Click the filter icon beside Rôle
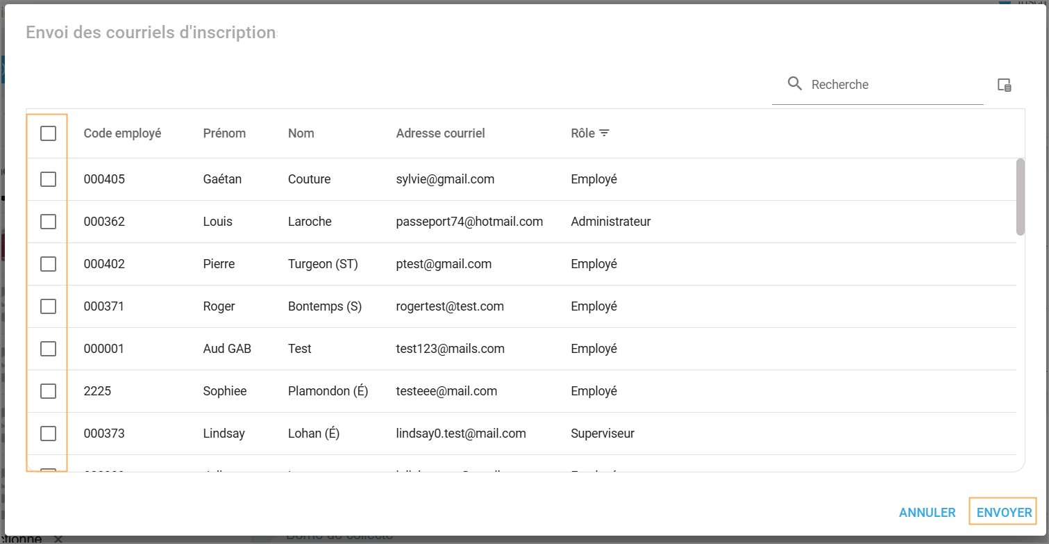This screenshot has height=544, width=1049. coord(605,133)
